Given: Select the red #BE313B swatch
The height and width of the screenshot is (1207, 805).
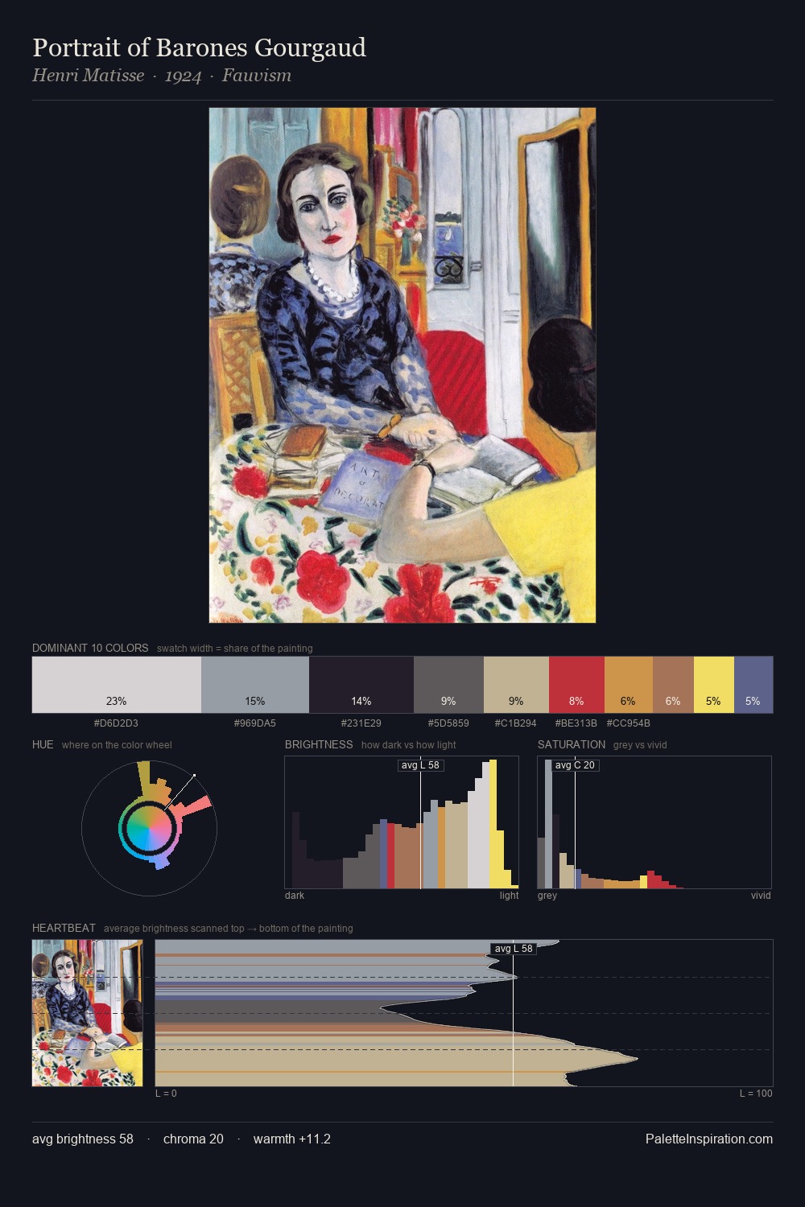Looking at the screenshot, I should point(576,685).
